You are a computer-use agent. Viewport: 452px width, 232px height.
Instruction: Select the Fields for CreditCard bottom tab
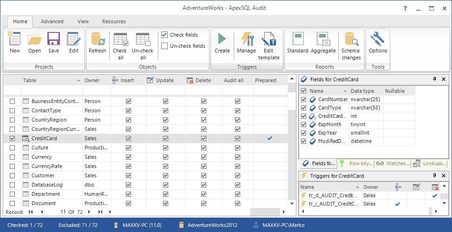click(x=319, y=163)
